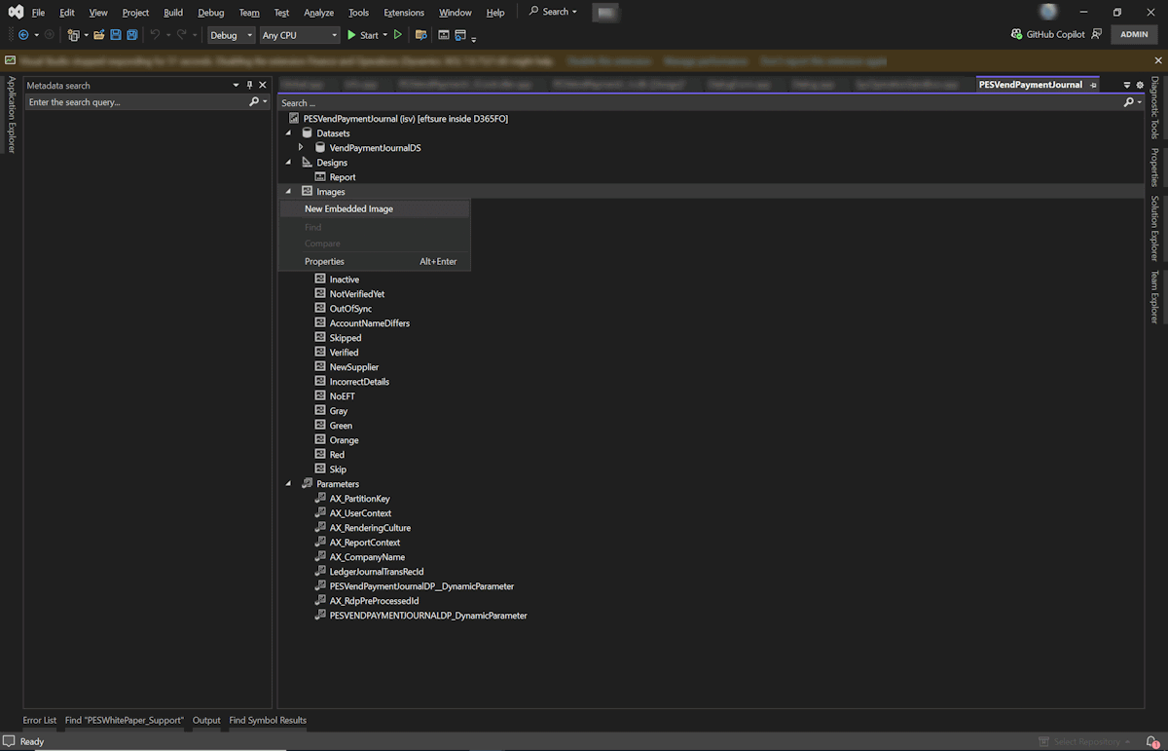The height and width of the screenshot is (751, 1168).
Task: Click the designer Search magnifier icon
Action: [1129, 102]
